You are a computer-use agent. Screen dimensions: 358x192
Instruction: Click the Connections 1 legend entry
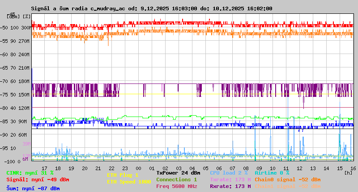point(176,179)
